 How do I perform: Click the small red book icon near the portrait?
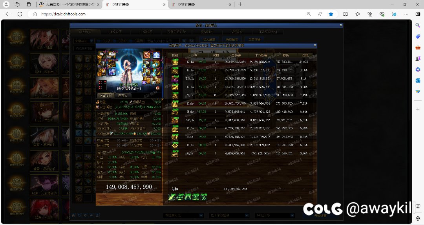(x=158, y=88)
